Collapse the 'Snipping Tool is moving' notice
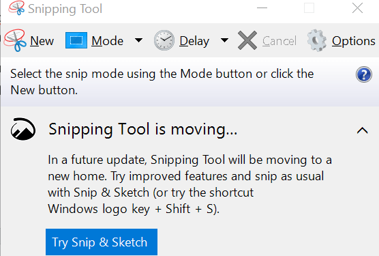The width and height of the screenshot is (379, 256). (363, 130)
